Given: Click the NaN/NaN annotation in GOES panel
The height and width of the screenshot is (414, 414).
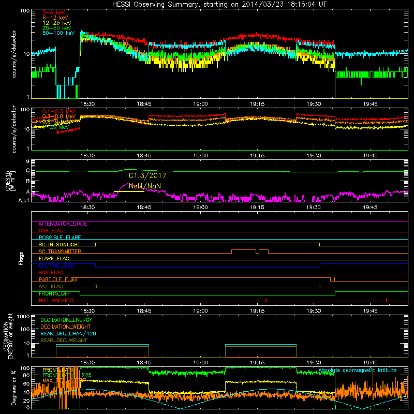Looking at the screenshot, I should [x=145, y=186].
